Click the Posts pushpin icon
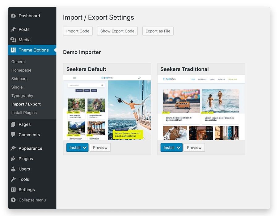 pos(13,29)
